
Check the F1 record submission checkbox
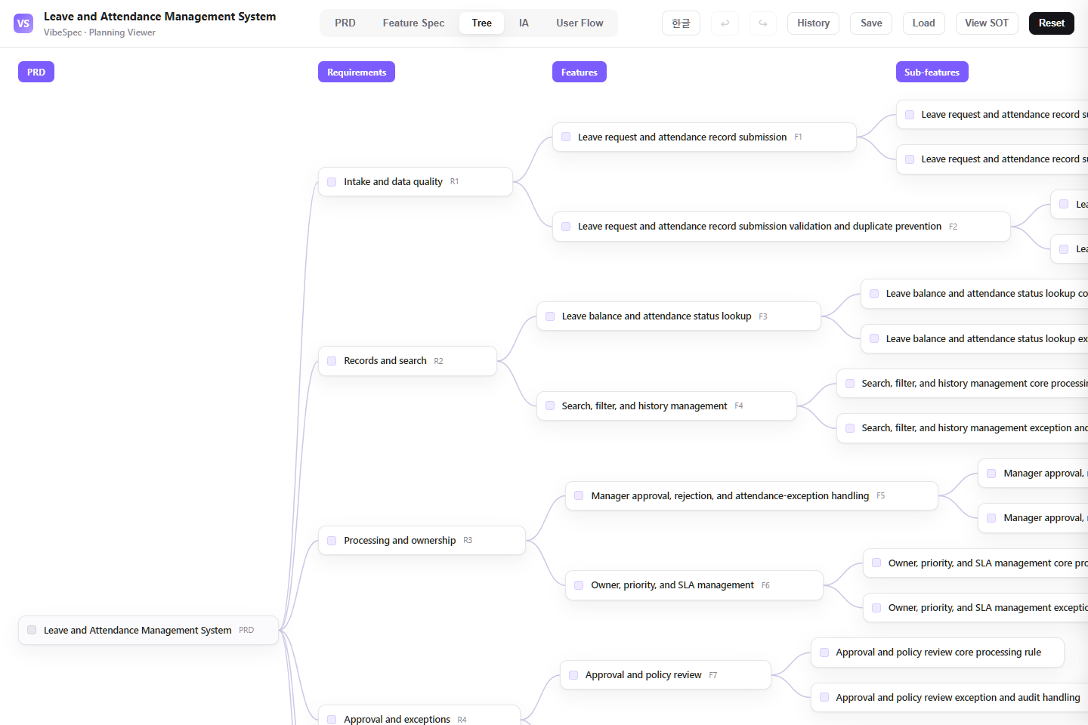[566, 137]
